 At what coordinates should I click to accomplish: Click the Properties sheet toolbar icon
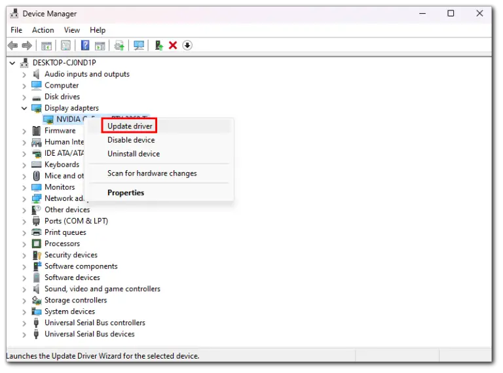[x=65, y=45]
